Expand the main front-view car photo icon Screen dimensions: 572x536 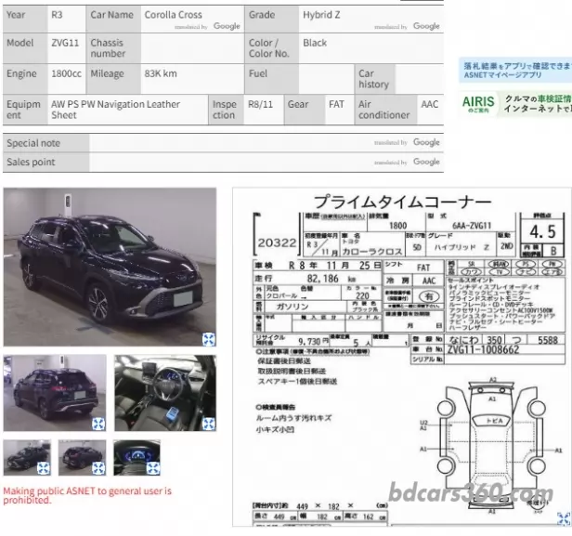[x=209, y=339]
